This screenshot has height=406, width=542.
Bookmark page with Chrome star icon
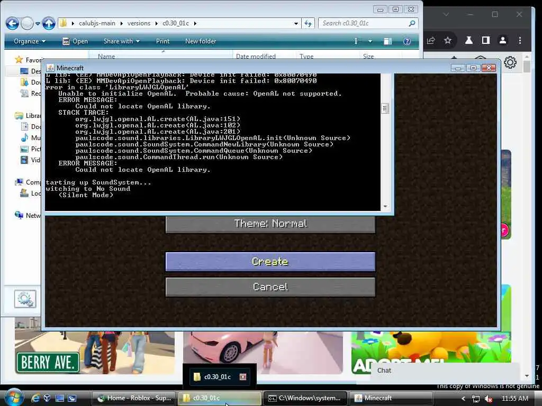point(448,40)
